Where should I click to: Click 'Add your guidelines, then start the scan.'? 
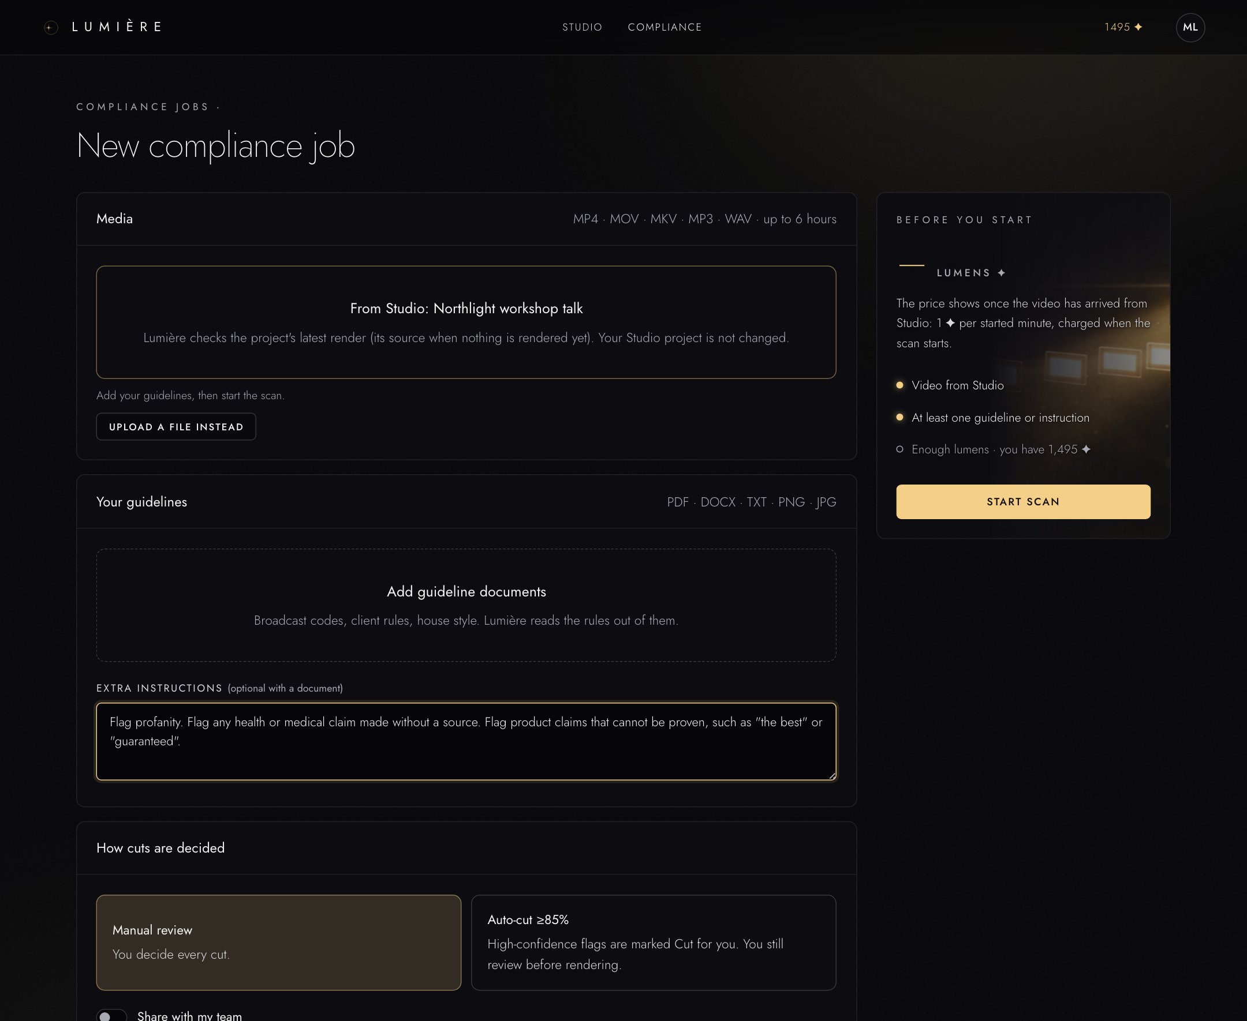tap(190, 395)
